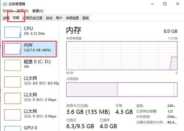Switch to the 详细信息 tab
184x131 pixels.
pyautogui.click(x=72, y=18)
